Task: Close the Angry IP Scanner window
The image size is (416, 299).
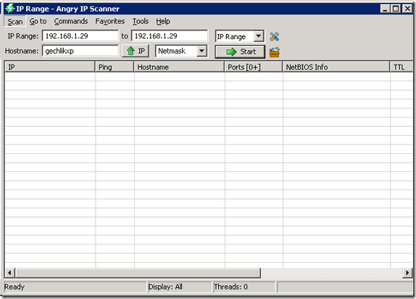Action: click(407, 9)
